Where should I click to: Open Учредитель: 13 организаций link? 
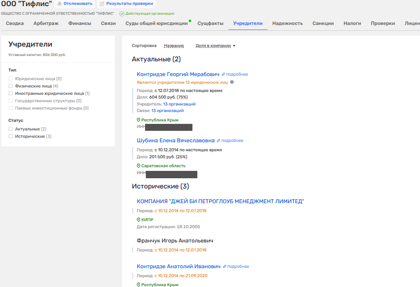pos(179,104)
